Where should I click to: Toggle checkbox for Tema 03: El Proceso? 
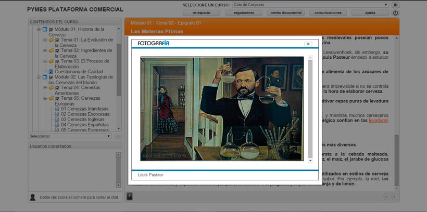(57, 61)
